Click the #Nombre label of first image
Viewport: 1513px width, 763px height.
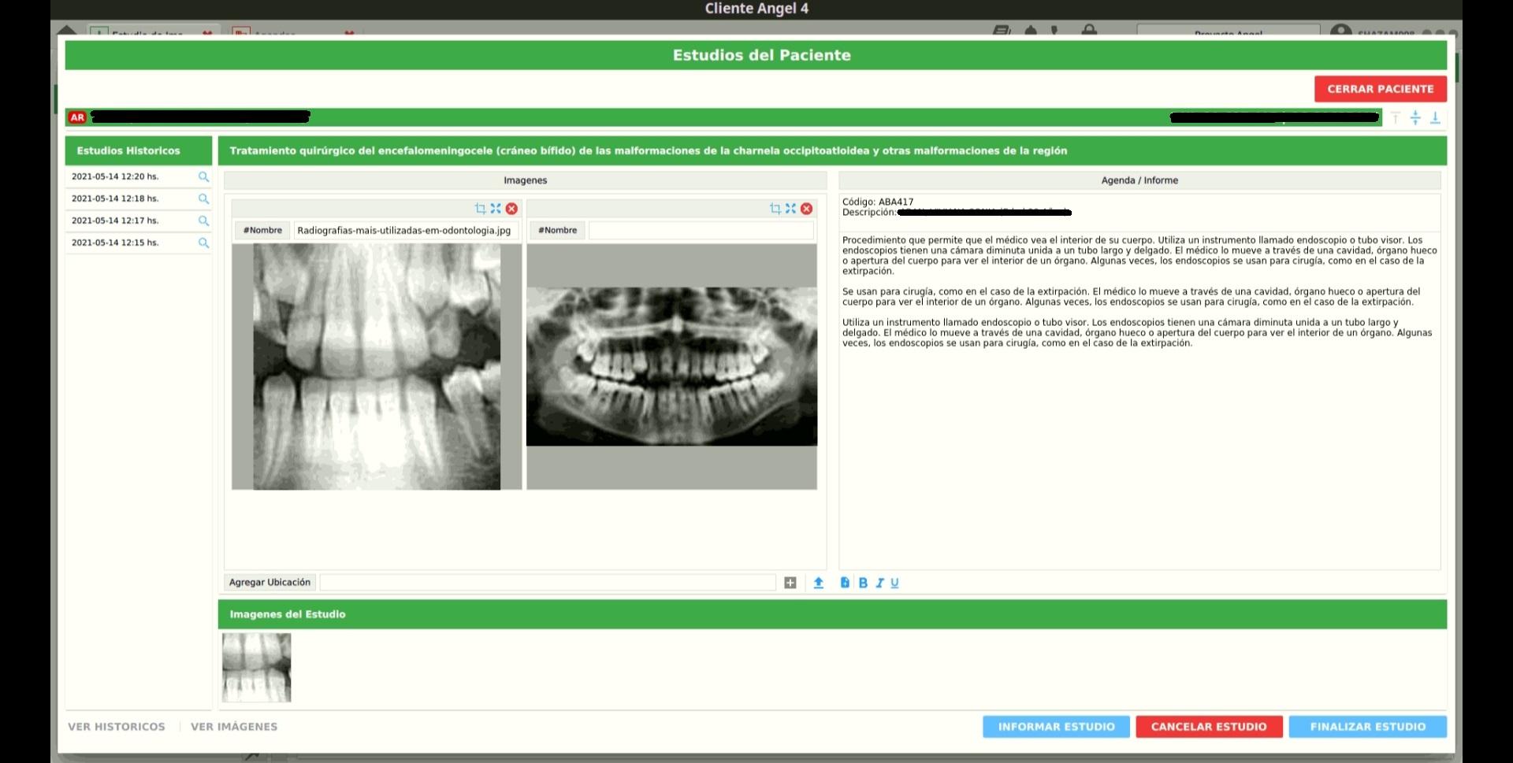click(262, 231)
